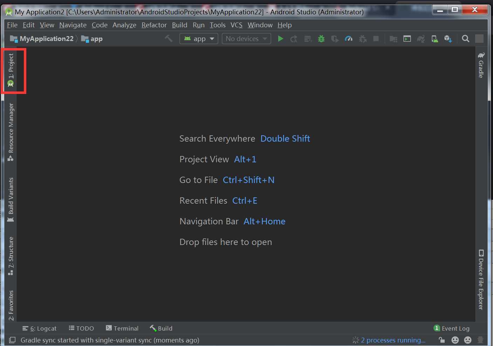Open the 7: Structure side tab
The image size is (493, 346).
pyautogui.click(x=11, y=256)
